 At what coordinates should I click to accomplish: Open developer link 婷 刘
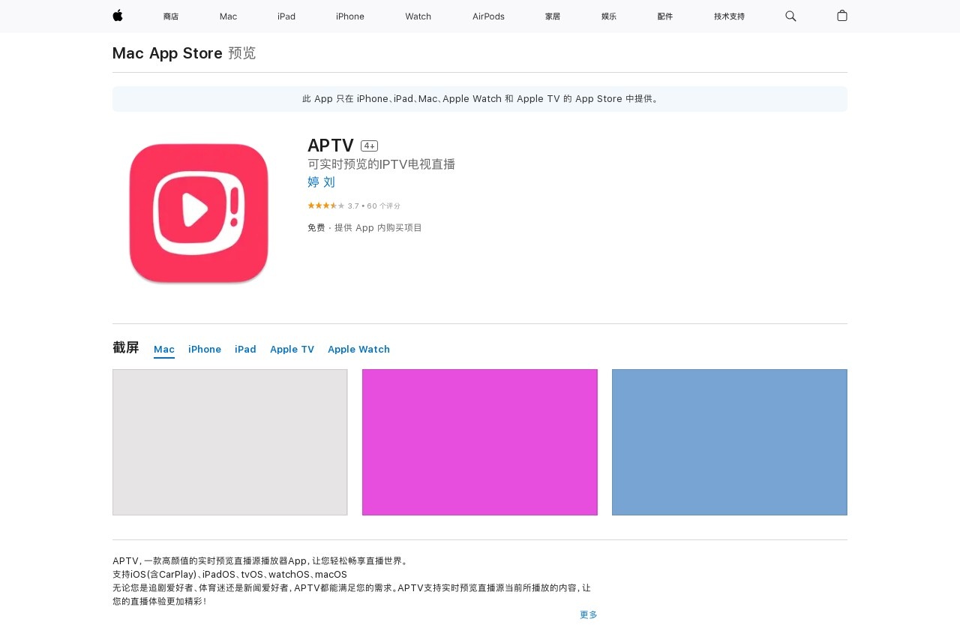tap(321, 182)
